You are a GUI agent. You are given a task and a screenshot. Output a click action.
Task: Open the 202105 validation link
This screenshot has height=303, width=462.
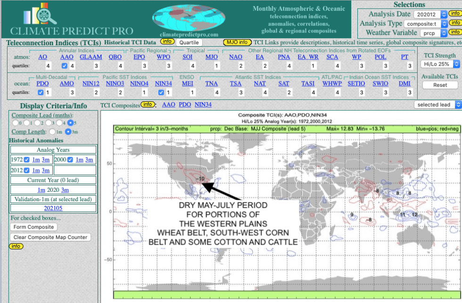(x=53, y=208)
